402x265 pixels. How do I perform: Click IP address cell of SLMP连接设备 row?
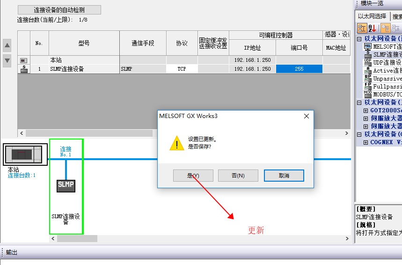[253, 69]
